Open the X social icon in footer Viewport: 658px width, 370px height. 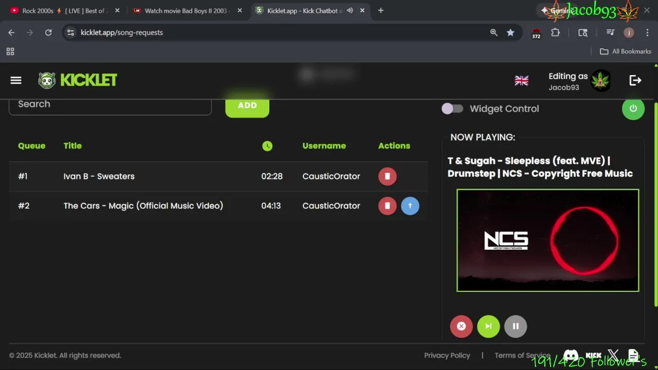613,355
